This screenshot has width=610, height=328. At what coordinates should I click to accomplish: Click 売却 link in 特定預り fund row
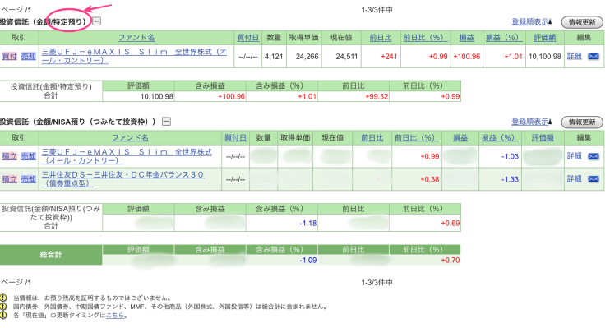click(x=29, y=57)
